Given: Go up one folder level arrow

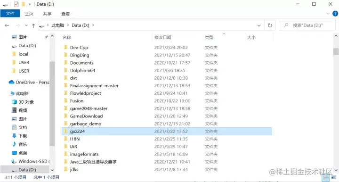Looking at the screenshot, I should (x=33, y=25).
